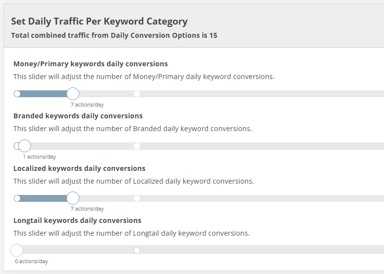Image resolution: width=384 pixels, height=274 pixels.
Task: Click the Localized keywords slider handle
Action: click(73, 198)
